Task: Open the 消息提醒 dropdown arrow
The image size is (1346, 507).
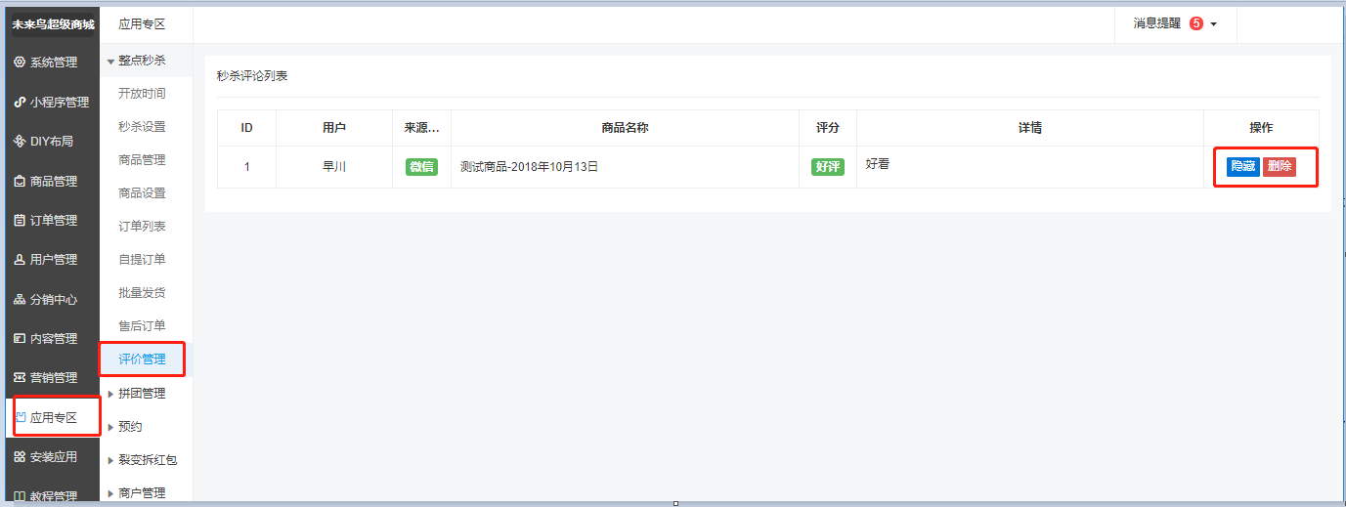Action: click(x=1214, y=24)
